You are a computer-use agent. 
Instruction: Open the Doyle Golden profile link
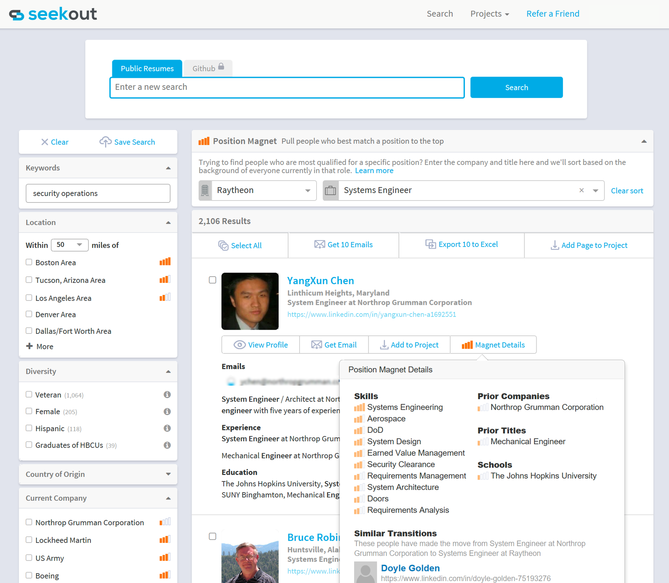[x=410, y=568]
